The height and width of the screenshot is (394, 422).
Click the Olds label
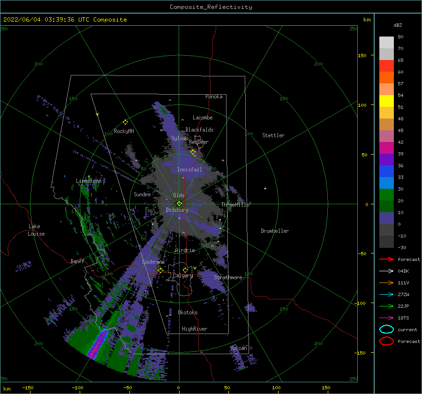point(179,195)
